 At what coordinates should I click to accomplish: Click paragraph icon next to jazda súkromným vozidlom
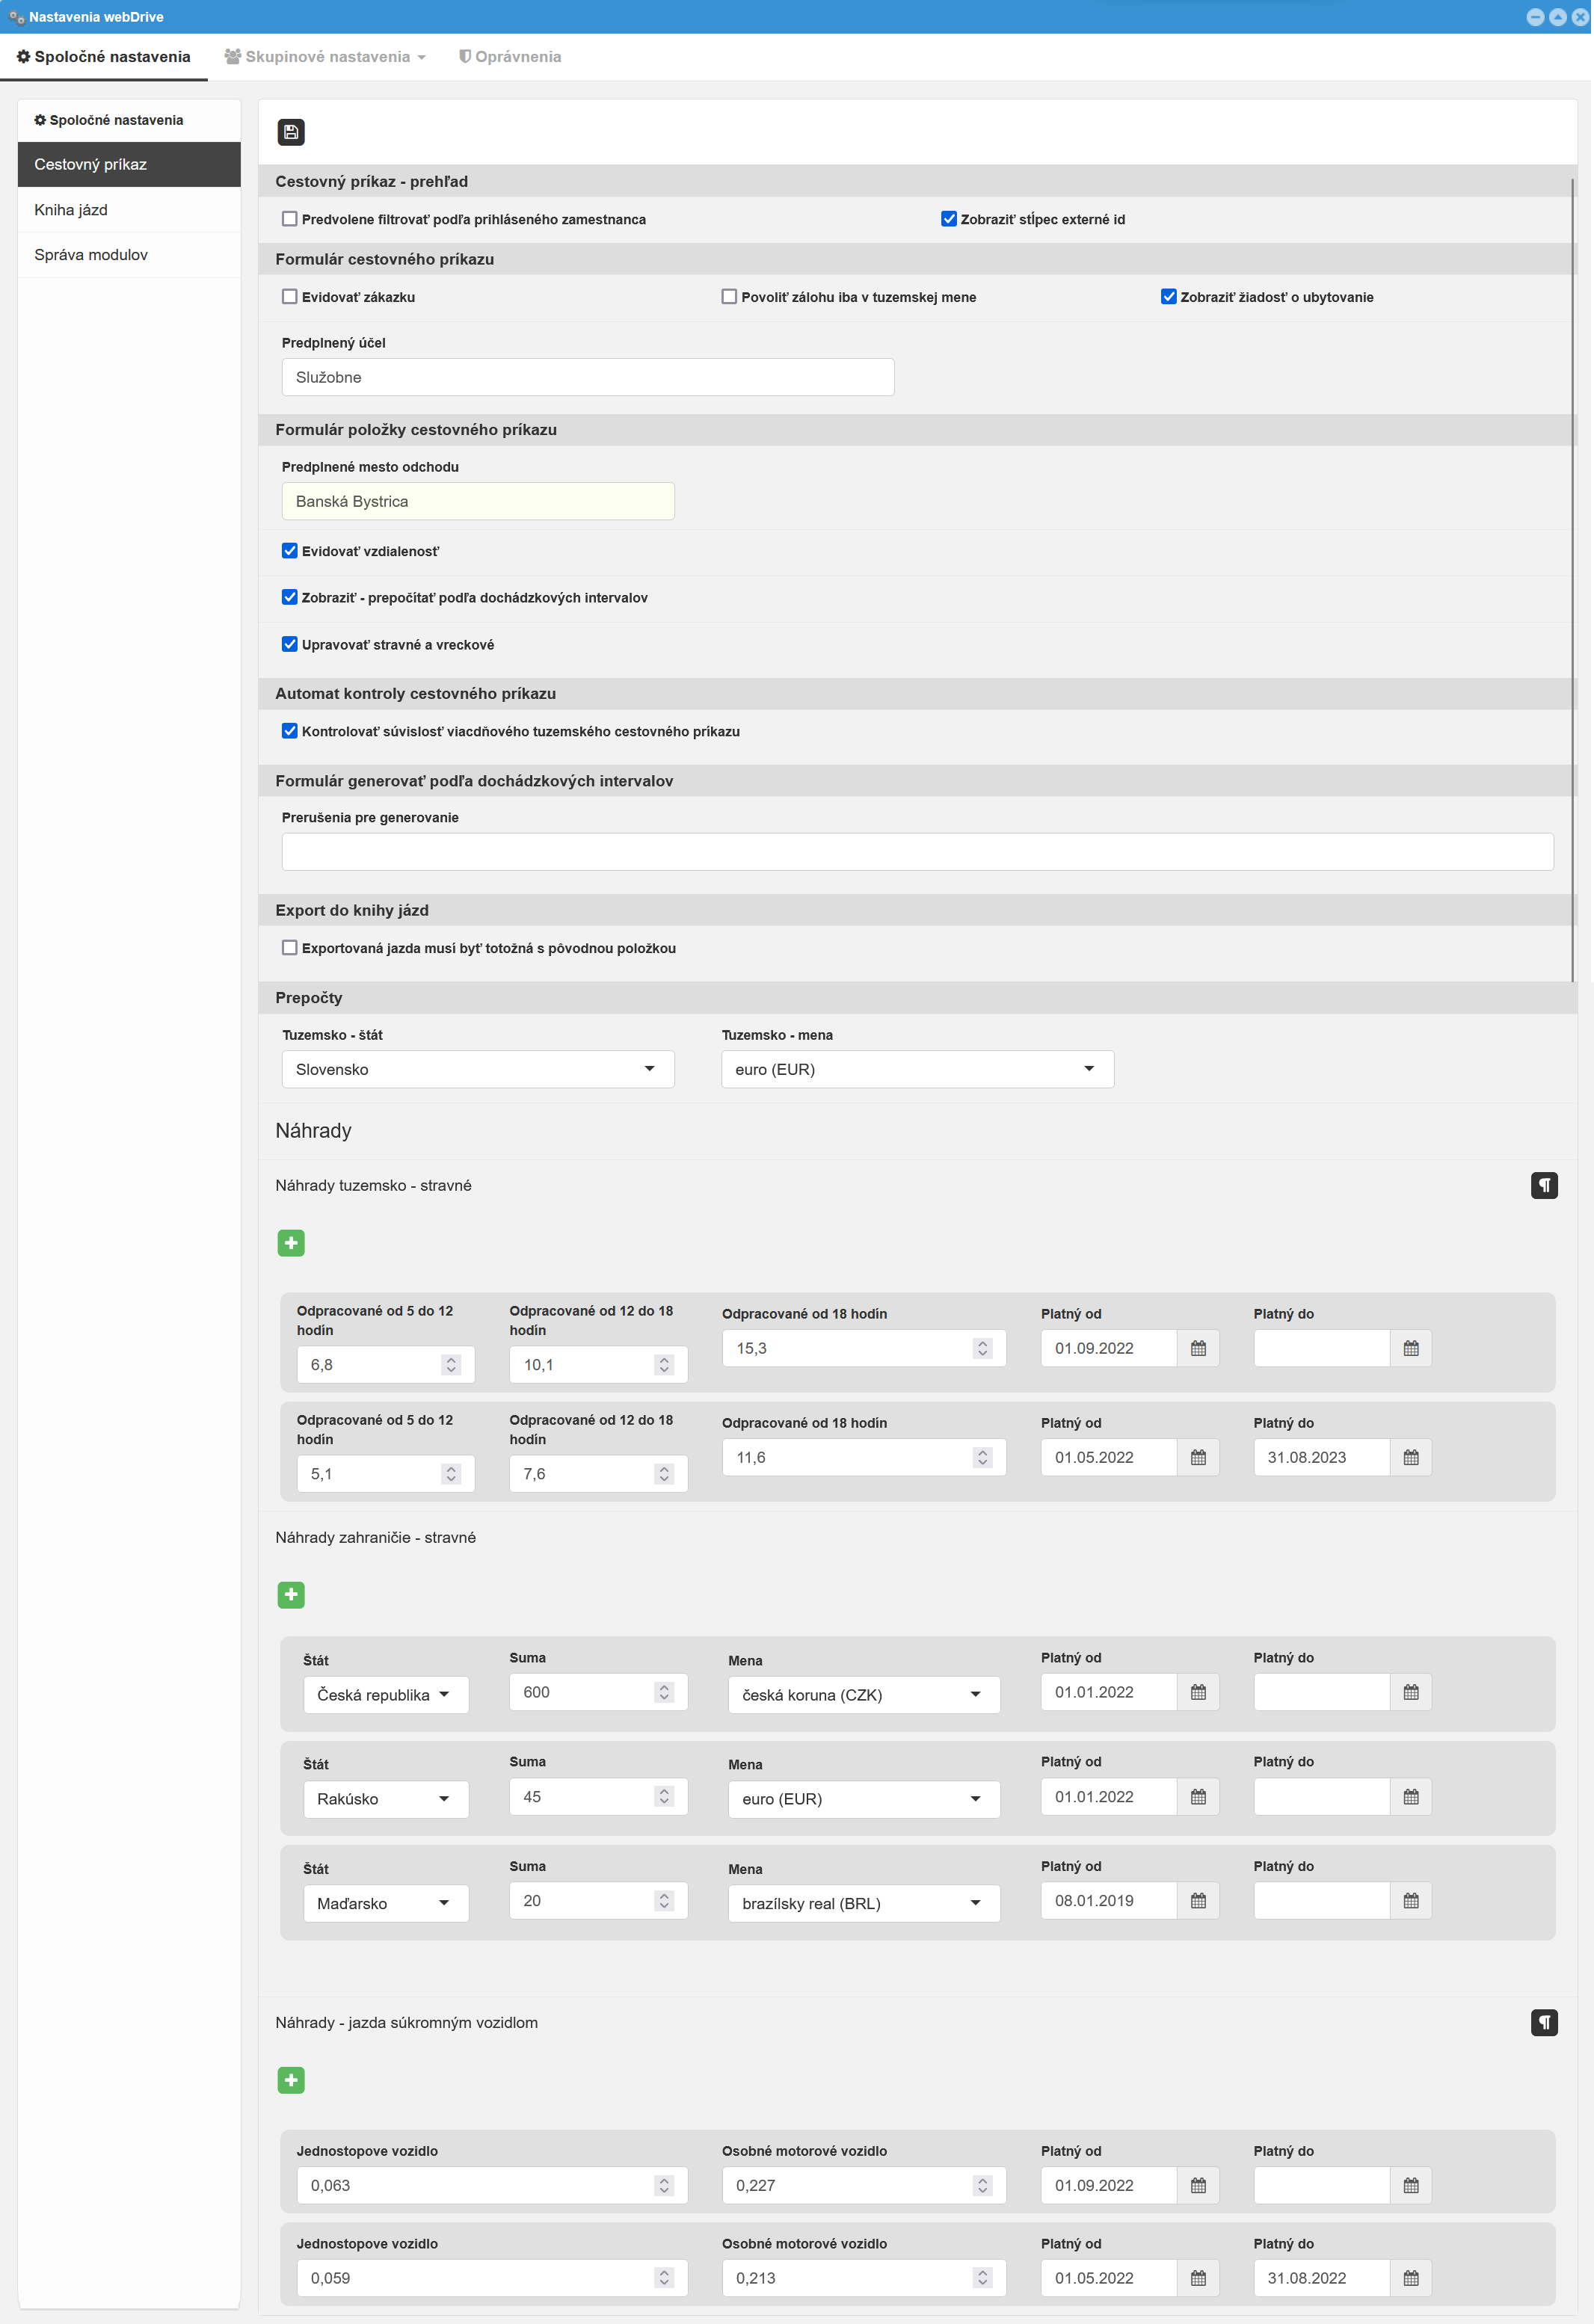click(1543, 2023)
